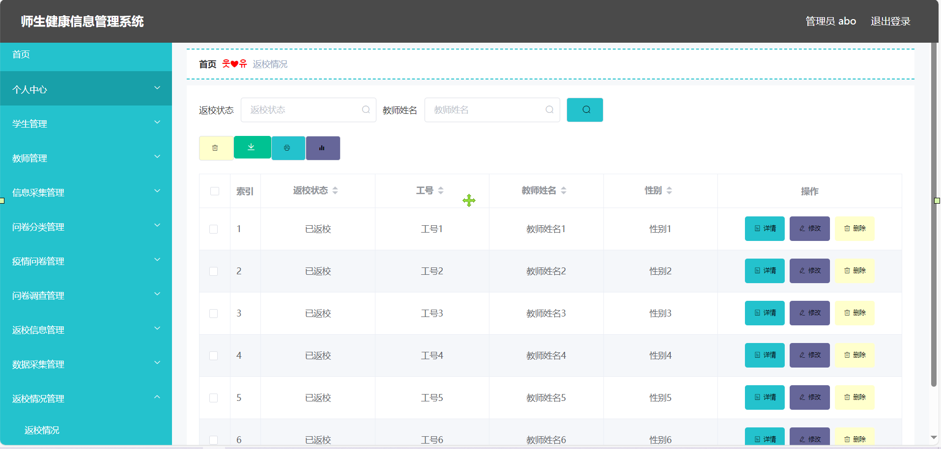Click the 索引 column header

coord(245,191)
